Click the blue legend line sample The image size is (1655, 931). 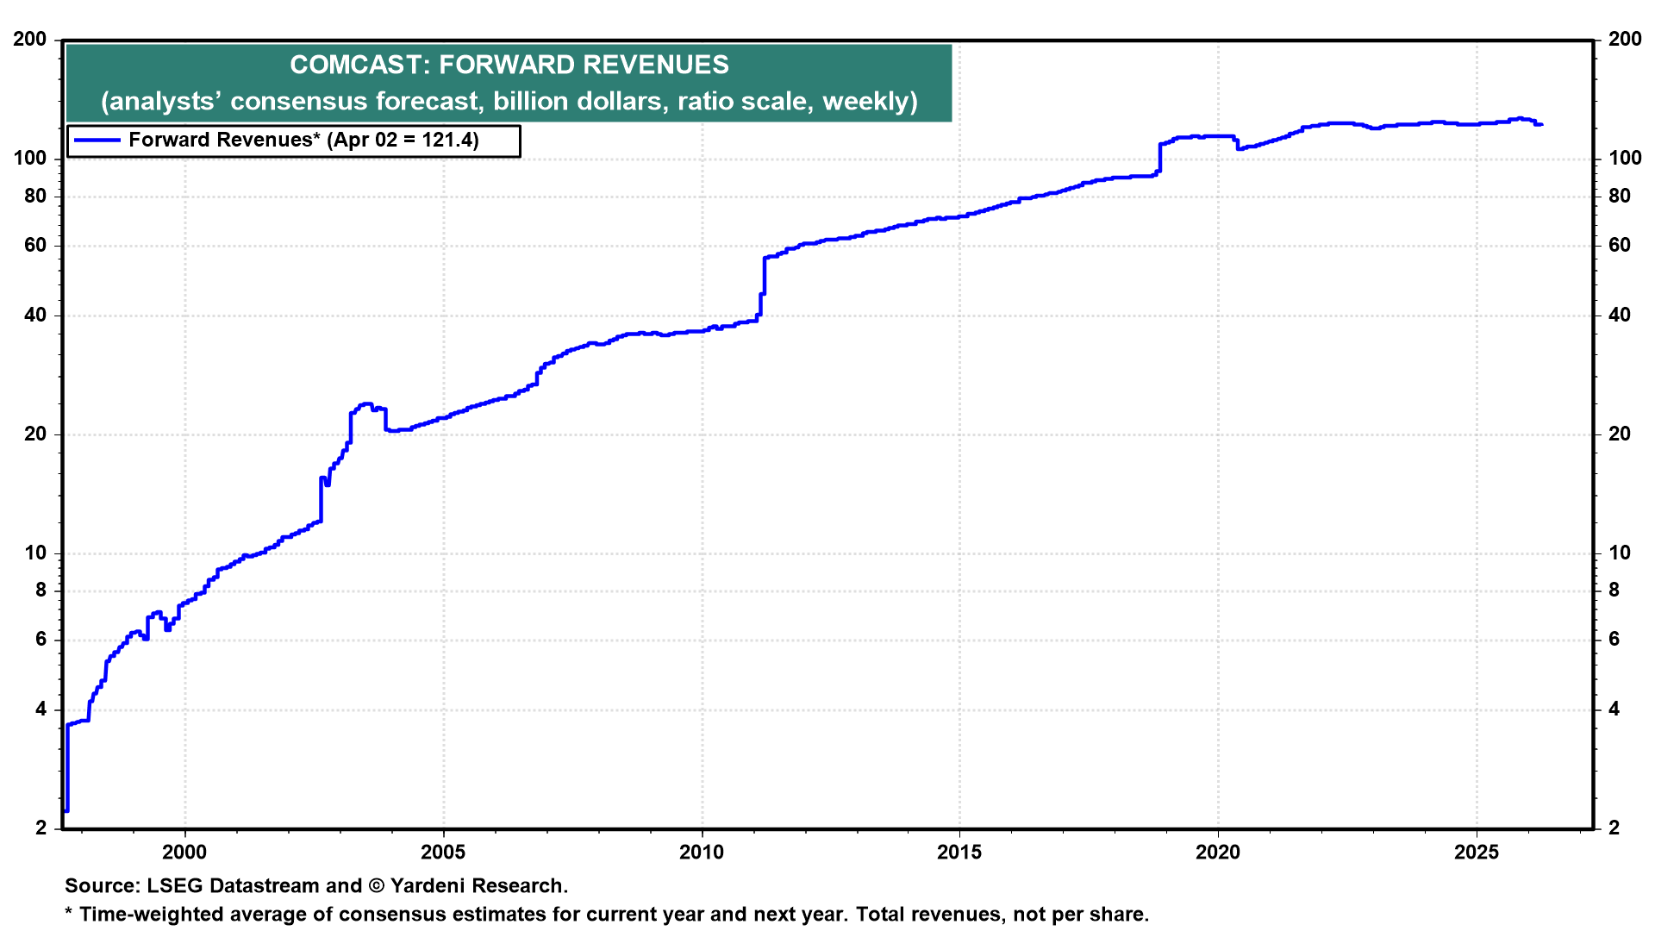point(97,141)
